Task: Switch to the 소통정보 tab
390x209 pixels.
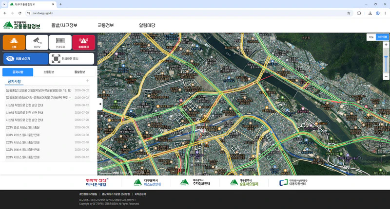Action: click(x=49, y=72)
